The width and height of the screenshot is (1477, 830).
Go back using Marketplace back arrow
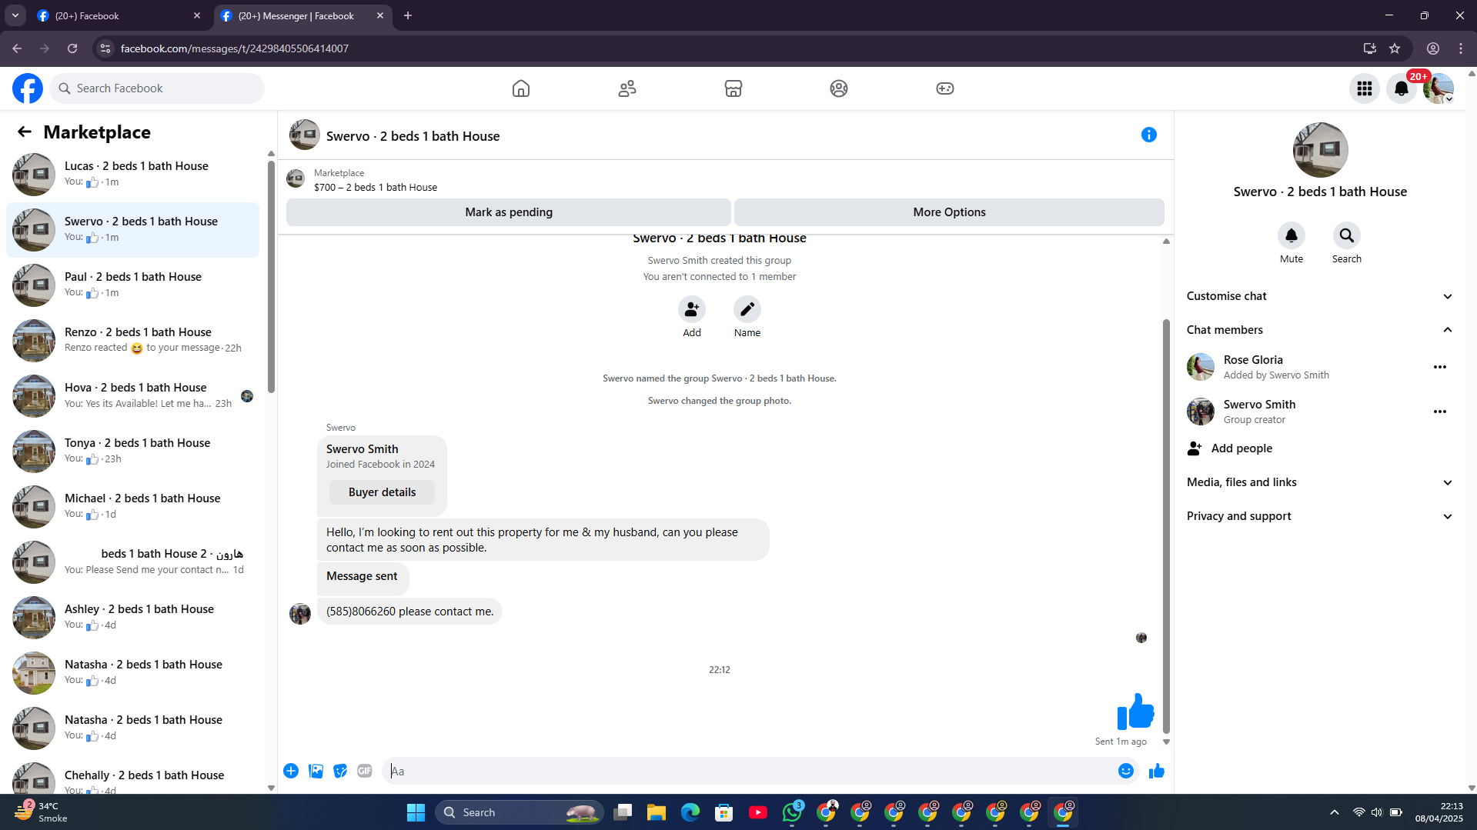25,132
